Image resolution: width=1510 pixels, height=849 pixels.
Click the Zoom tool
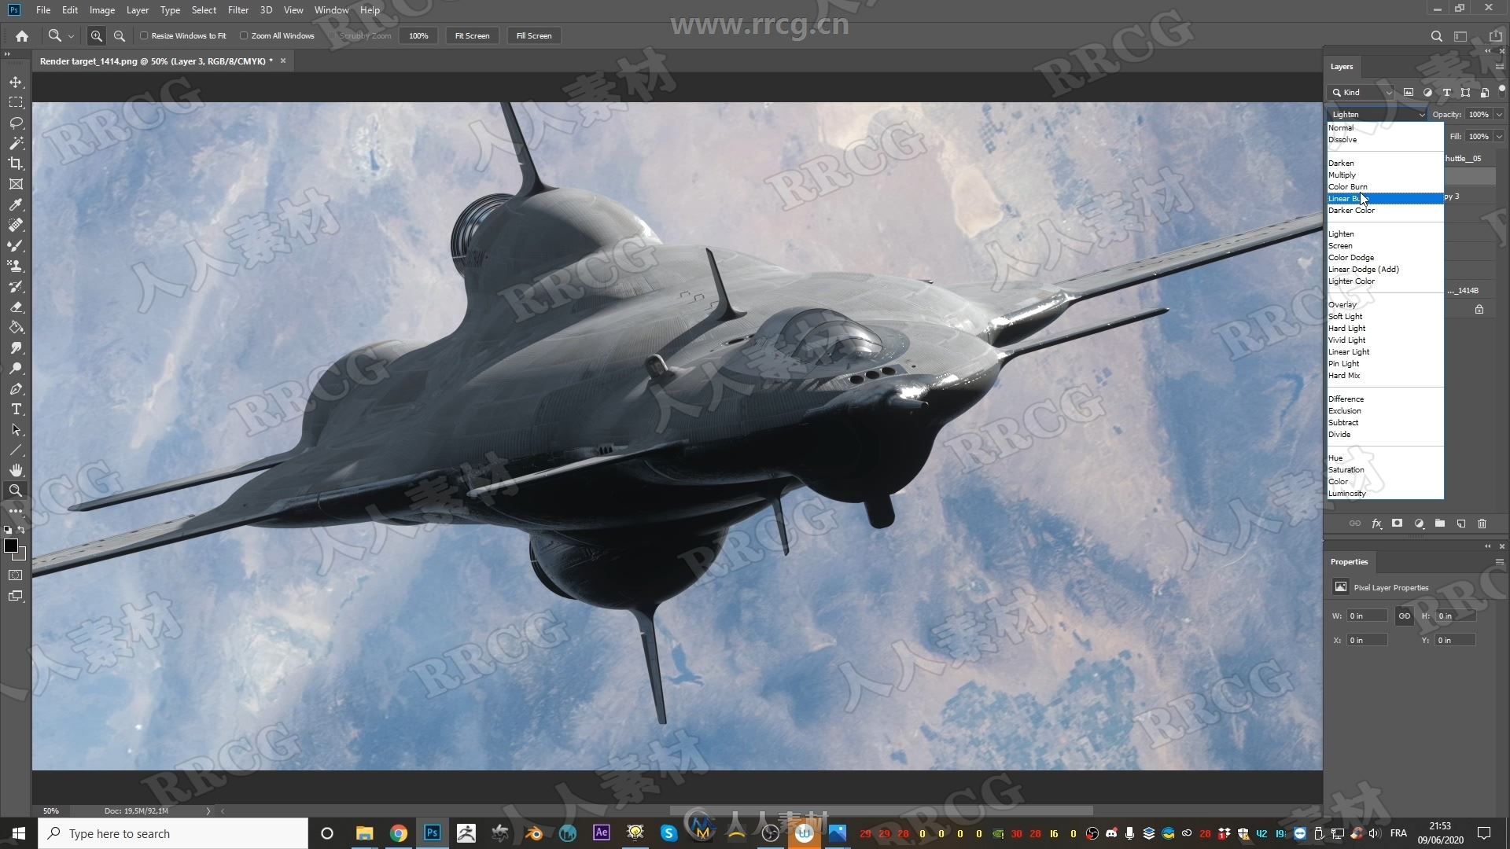pos(16,491)
